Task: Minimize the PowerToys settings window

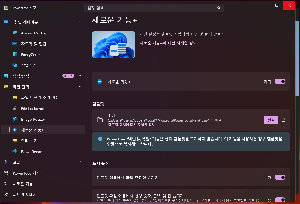Action: tap(264, 5)
